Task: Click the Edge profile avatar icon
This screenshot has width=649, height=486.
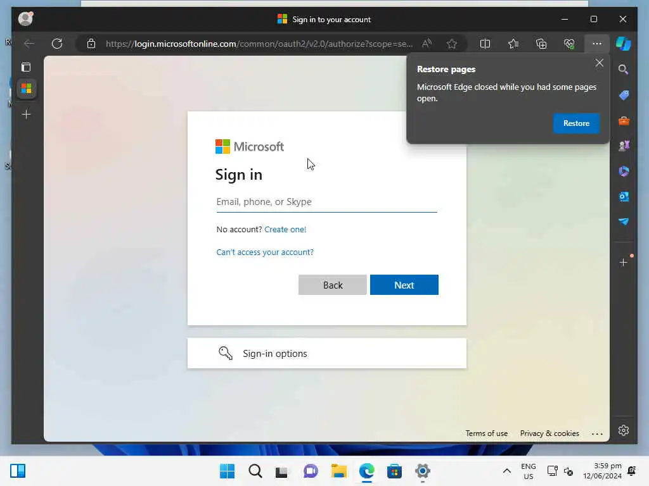Action: pyautogui.click(x=25, y=18)
